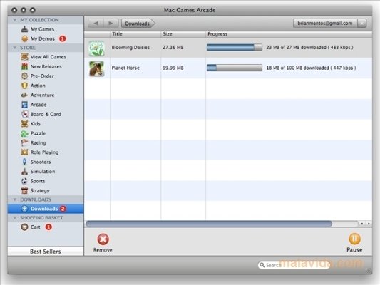This screenshot has height=285, width=380.
Task: Click the scrollbar right arrow
Action: pyautogui.click(x=369, y=224)
